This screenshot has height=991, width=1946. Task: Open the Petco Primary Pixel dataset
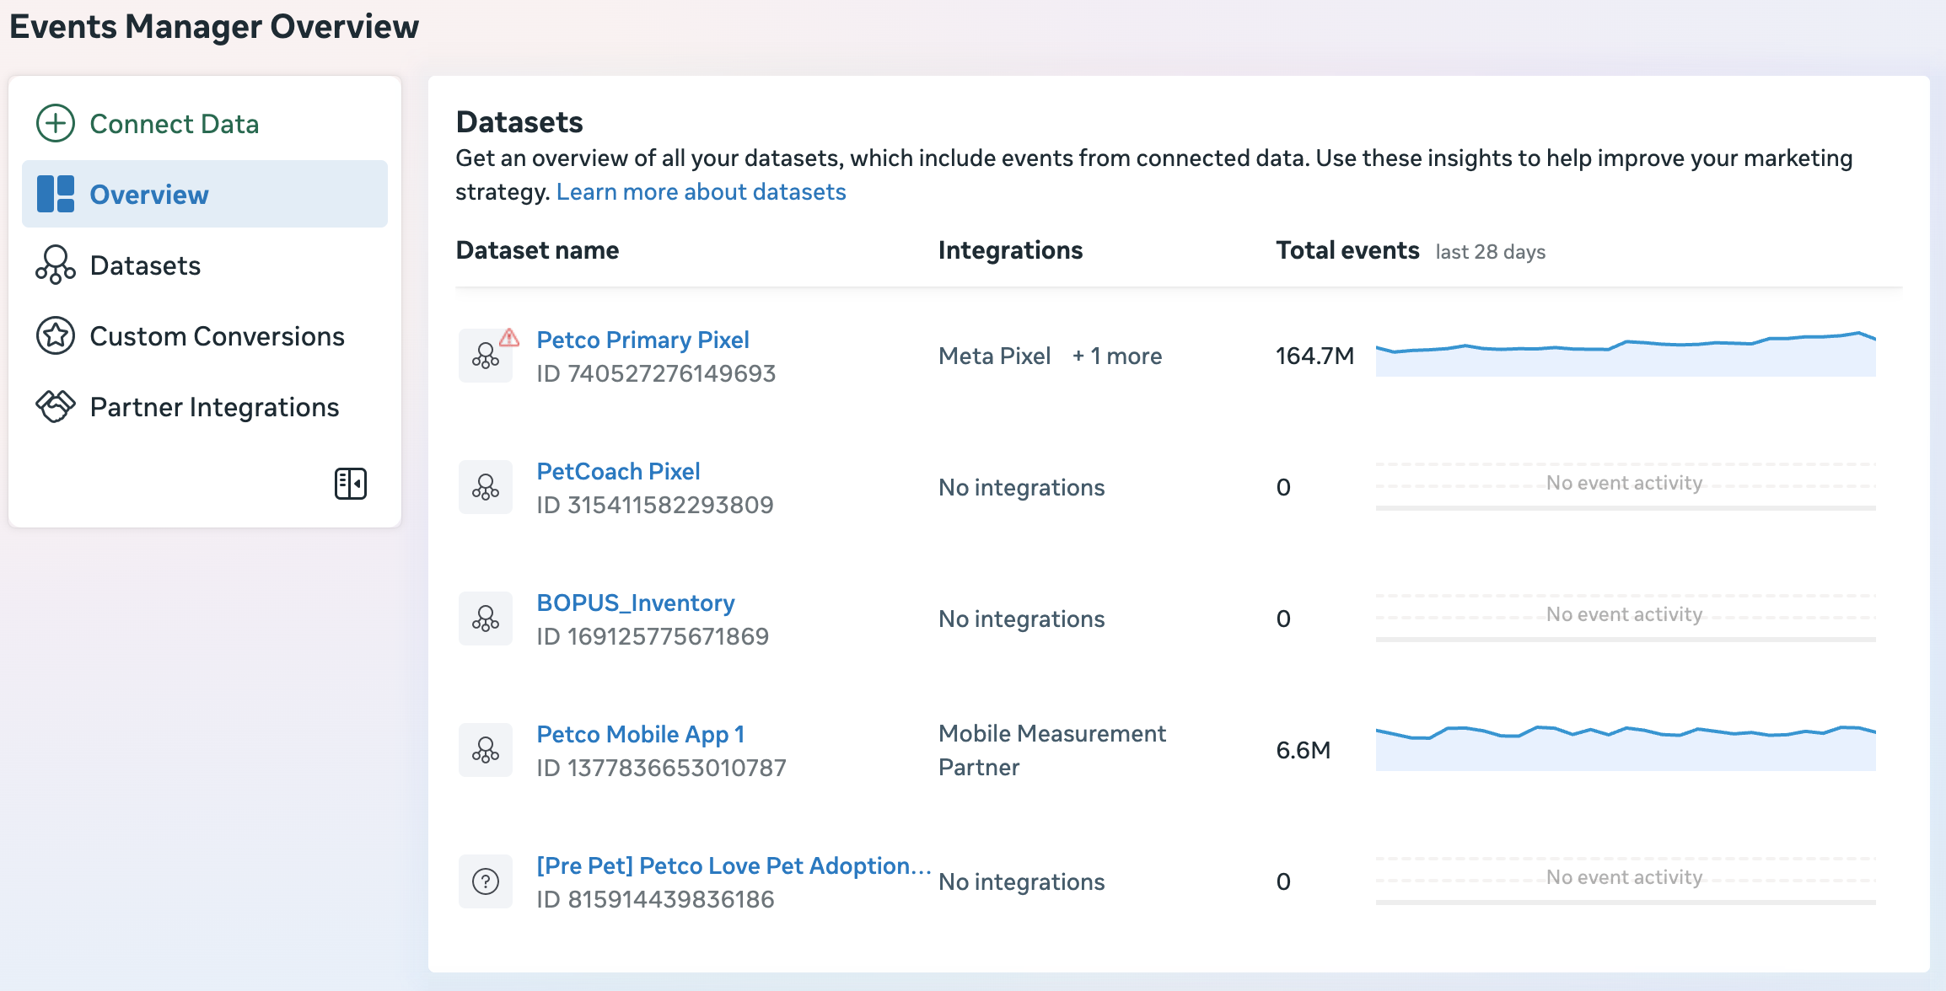642,340
